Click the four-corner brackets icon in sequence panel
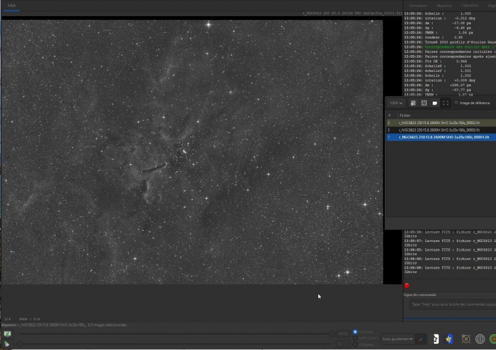This screenshot has height=350, width=496. pyautogui.click(x=446, y=103)
